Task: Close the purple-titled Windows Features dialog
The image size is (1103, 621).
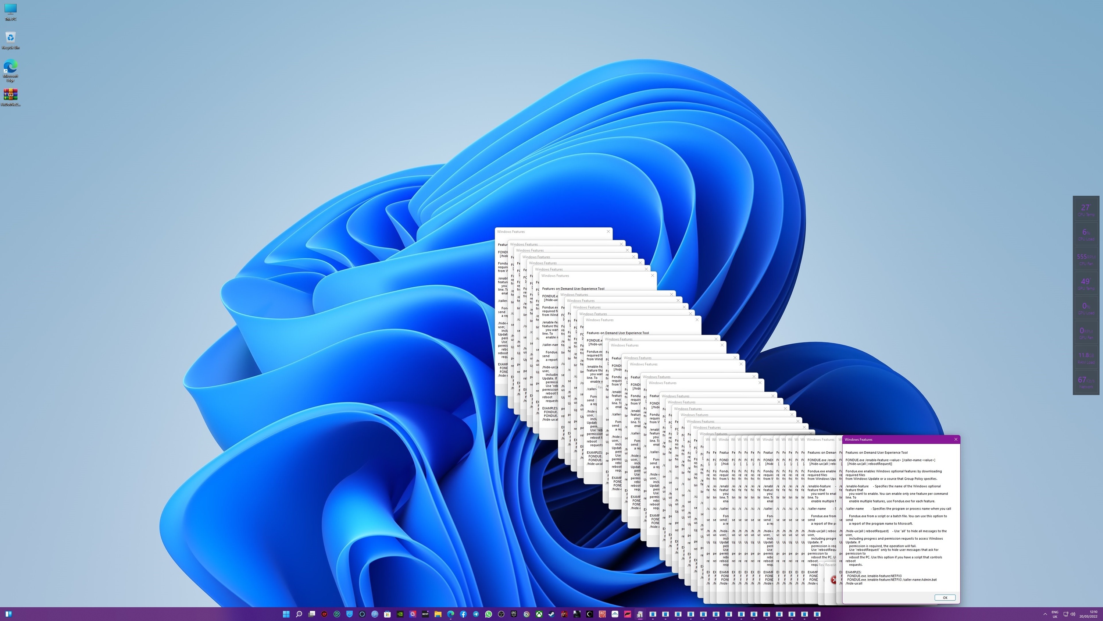Action: pos(955,439)
